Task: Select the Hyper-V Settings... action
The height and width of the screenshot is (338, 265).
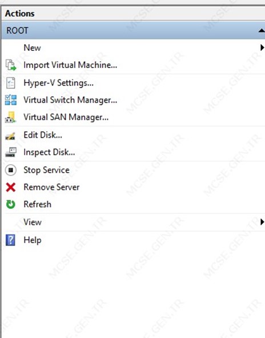Action: 59,83
